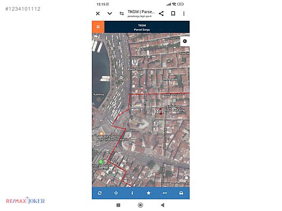Tap the star favorites icon

pos(148,193)
